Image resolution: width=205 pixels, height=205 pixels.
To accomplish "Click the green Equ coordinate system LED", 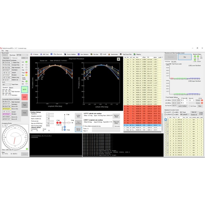I will click(x=26, y=81).
